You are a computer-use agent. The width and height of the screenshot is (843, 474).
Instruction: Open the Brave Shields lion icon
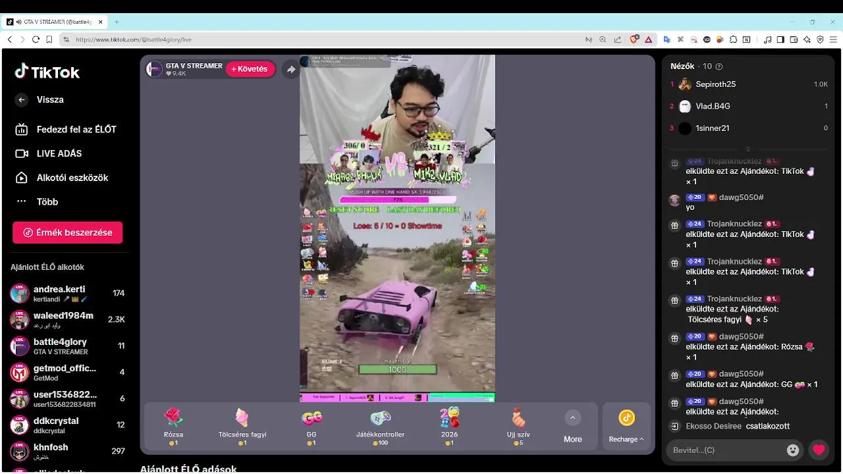point(634,39)
